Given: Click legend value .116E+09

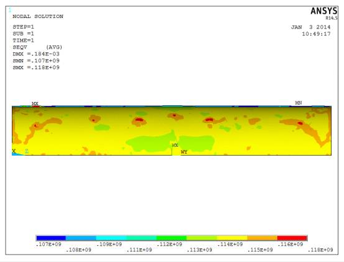Looking at the screenshot, I should [290, 244].
